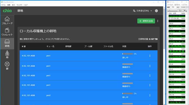Open ウィンドウ menu in Chia window
Screen dimensions: 189x105
tap(19, 5)
